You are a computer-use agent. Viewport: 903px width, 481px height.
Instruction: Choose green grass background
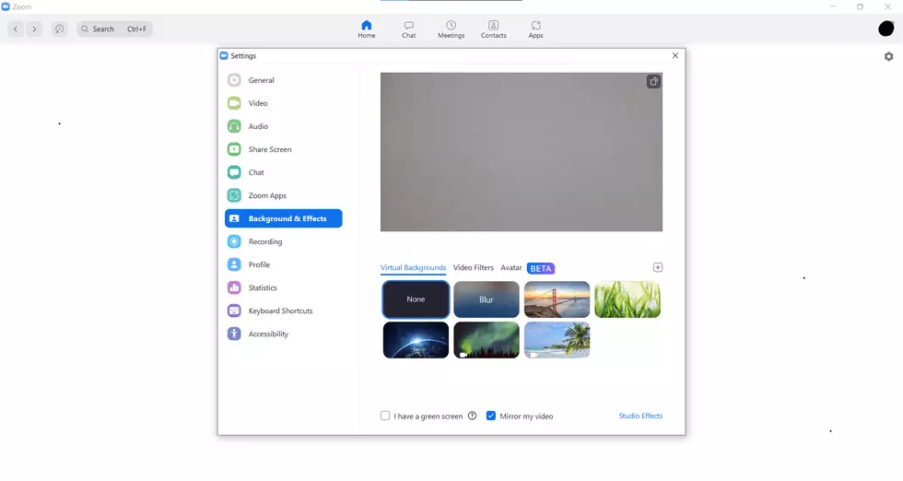(627, 299)
